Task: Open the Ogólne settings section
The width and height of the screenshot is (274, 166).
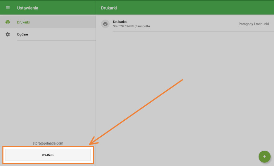Action: (48, 34)
